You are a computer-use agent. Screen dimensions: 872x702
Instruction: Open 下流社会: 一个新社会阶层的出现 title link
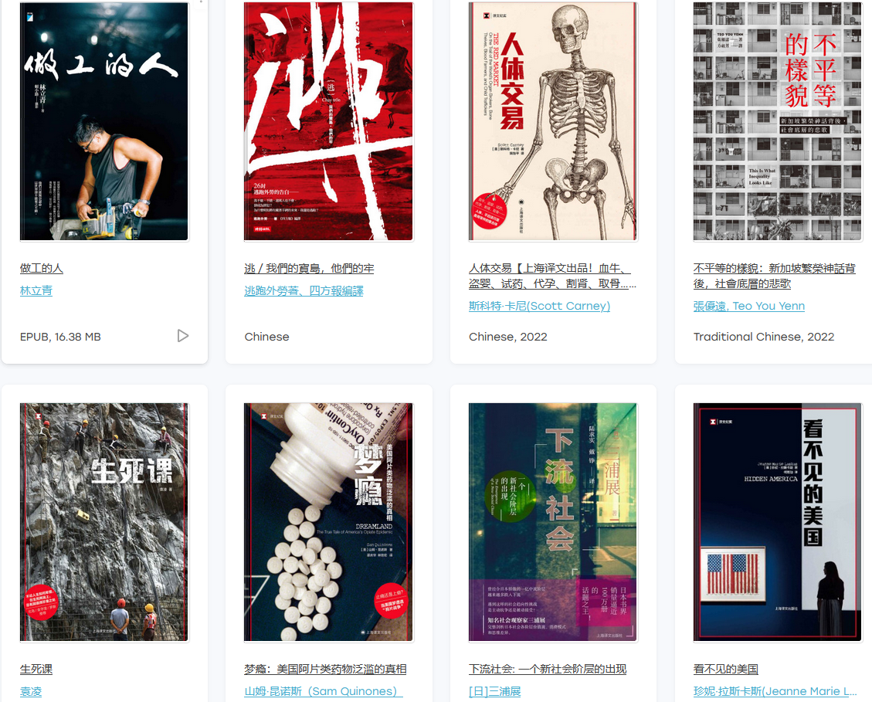[x=548, y=670]
